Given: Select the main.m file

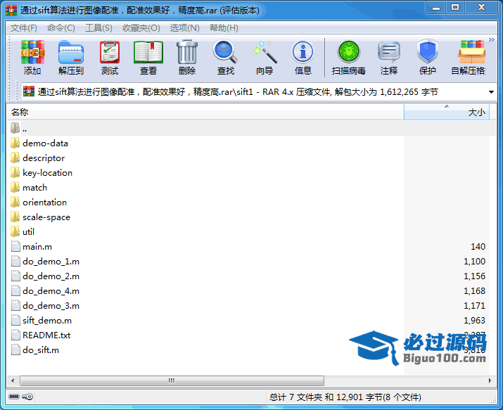Looking at the screenshot, I should point(37,247).
